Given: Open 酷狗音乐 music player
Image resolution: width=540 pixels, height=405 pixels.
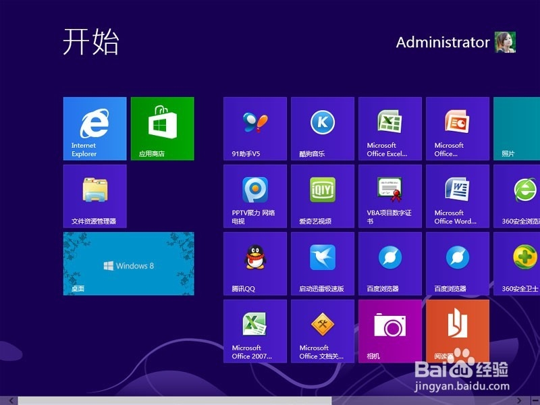Looking at the screenshot, I should click(x=322, y=128).
